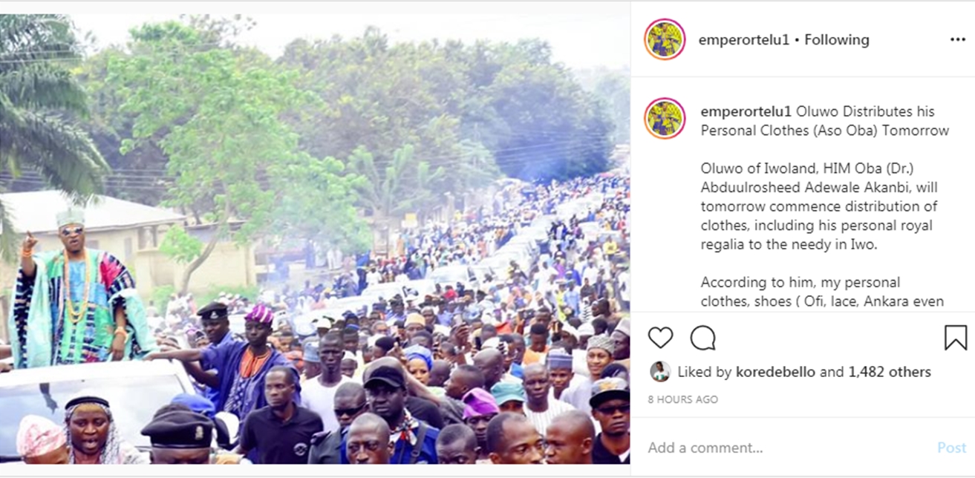
Task: Select the 'According to him' caption paragraph
Action: click(822, 292)
